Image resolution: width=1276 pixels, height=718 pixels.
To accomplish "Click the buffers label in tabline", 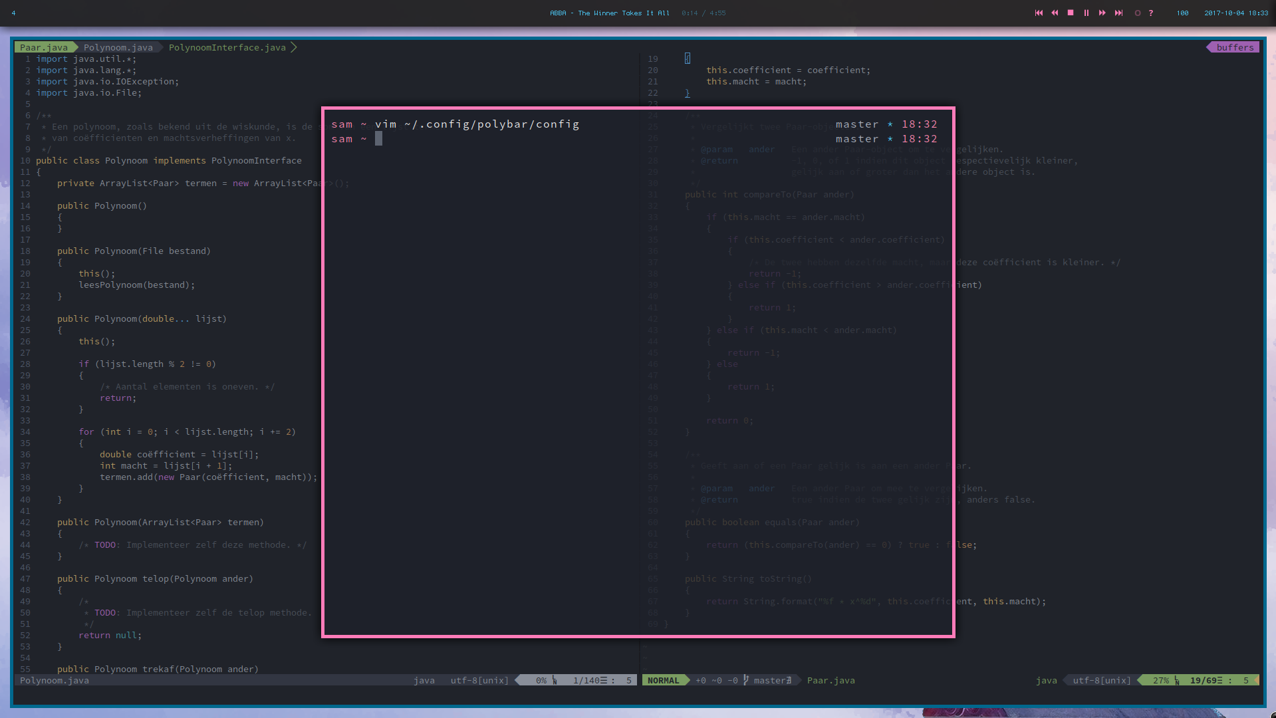I will (x=1235, y=47).
